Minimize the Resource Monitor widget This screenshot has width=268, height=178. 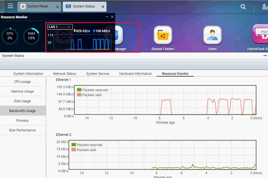(107, 17)
